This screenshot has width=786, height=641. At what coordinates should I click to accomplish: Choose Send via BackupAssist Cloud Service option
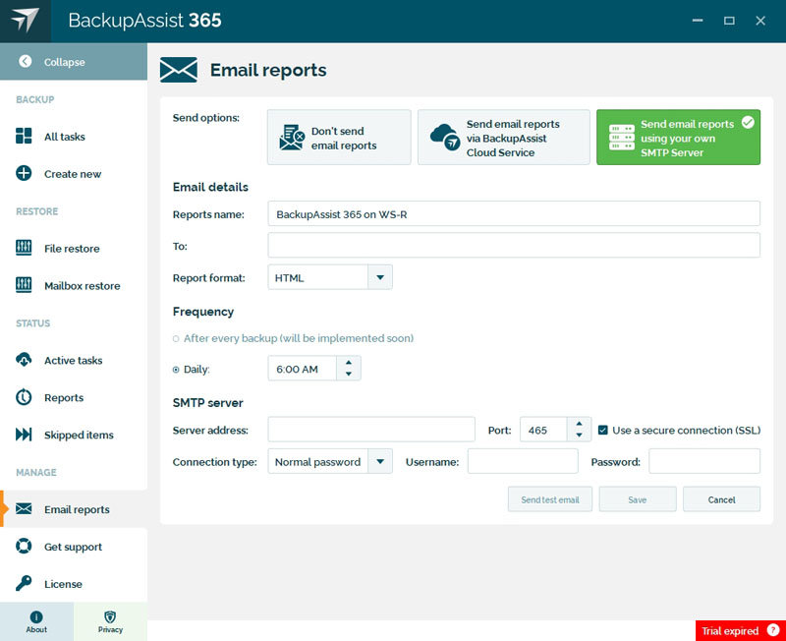point(504,138)
